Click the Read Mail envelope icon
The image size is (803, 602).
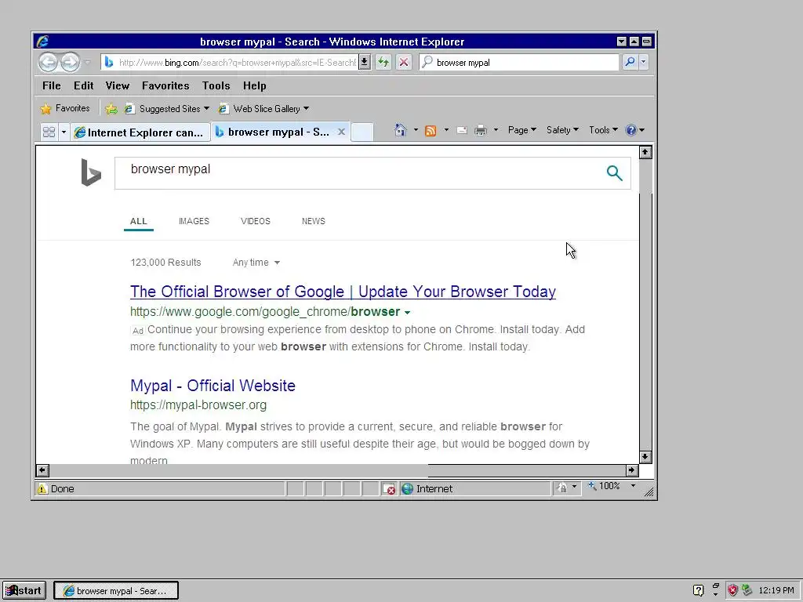click(x=461, y=130)
